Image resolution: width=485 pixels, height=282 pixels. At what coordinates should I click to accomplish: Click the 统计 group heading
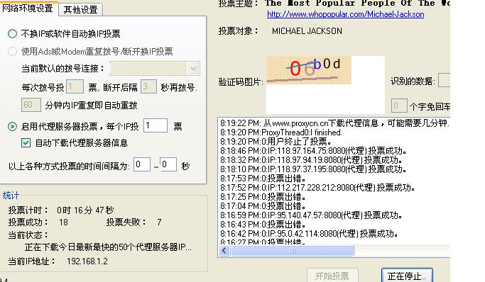tap(11, 196)
